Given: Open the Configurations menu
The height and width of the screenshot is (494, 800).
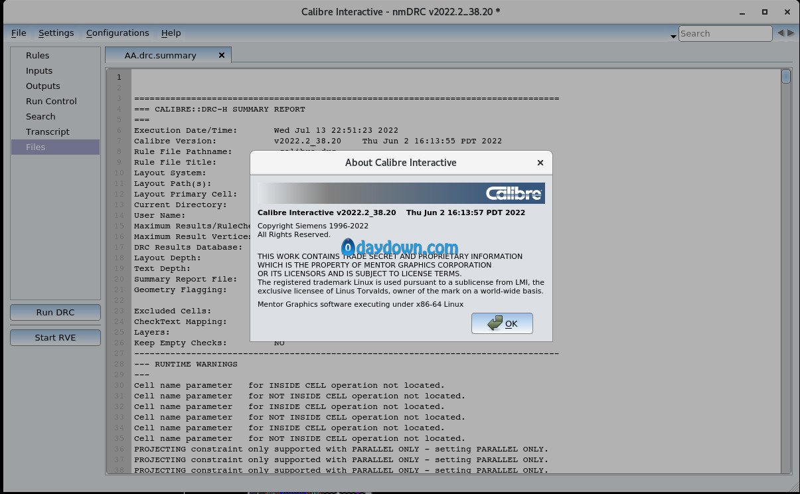Looking at the screenshot, I should tap(118, 33).
